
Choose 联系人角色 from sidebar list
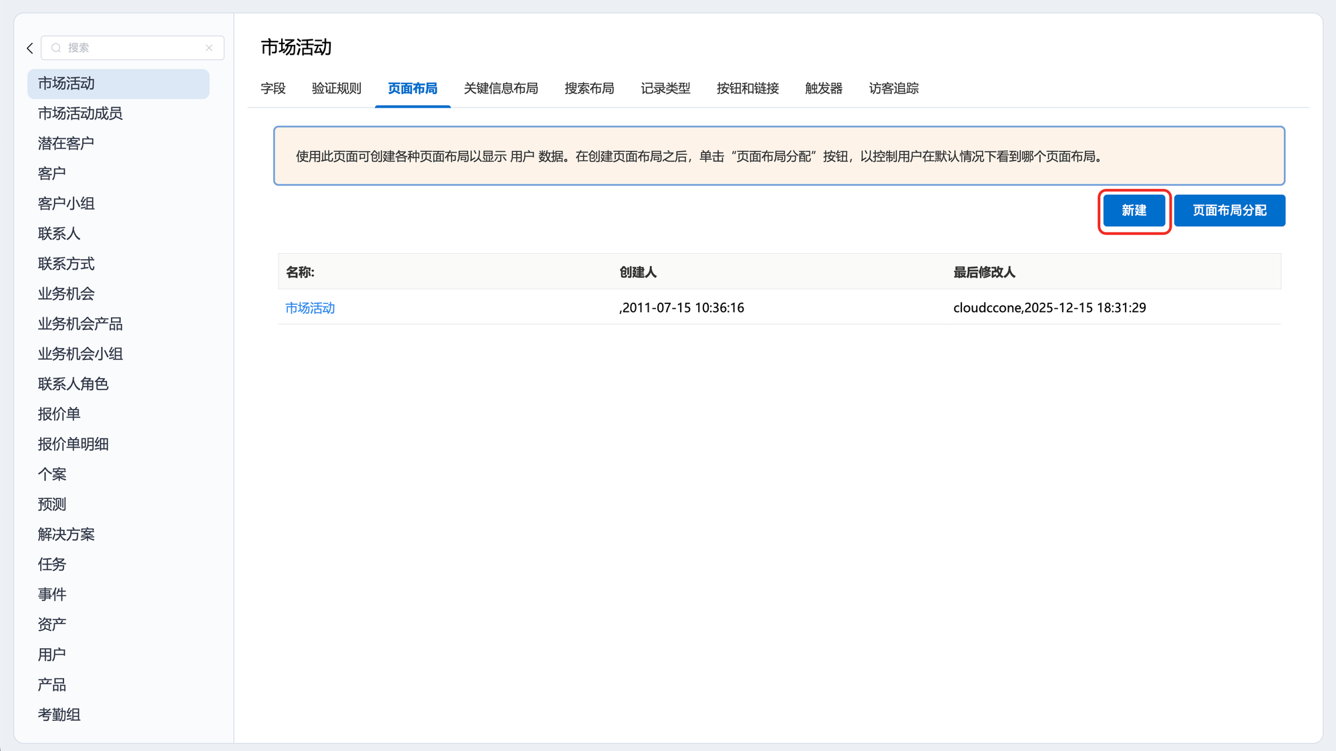[73, 384]
